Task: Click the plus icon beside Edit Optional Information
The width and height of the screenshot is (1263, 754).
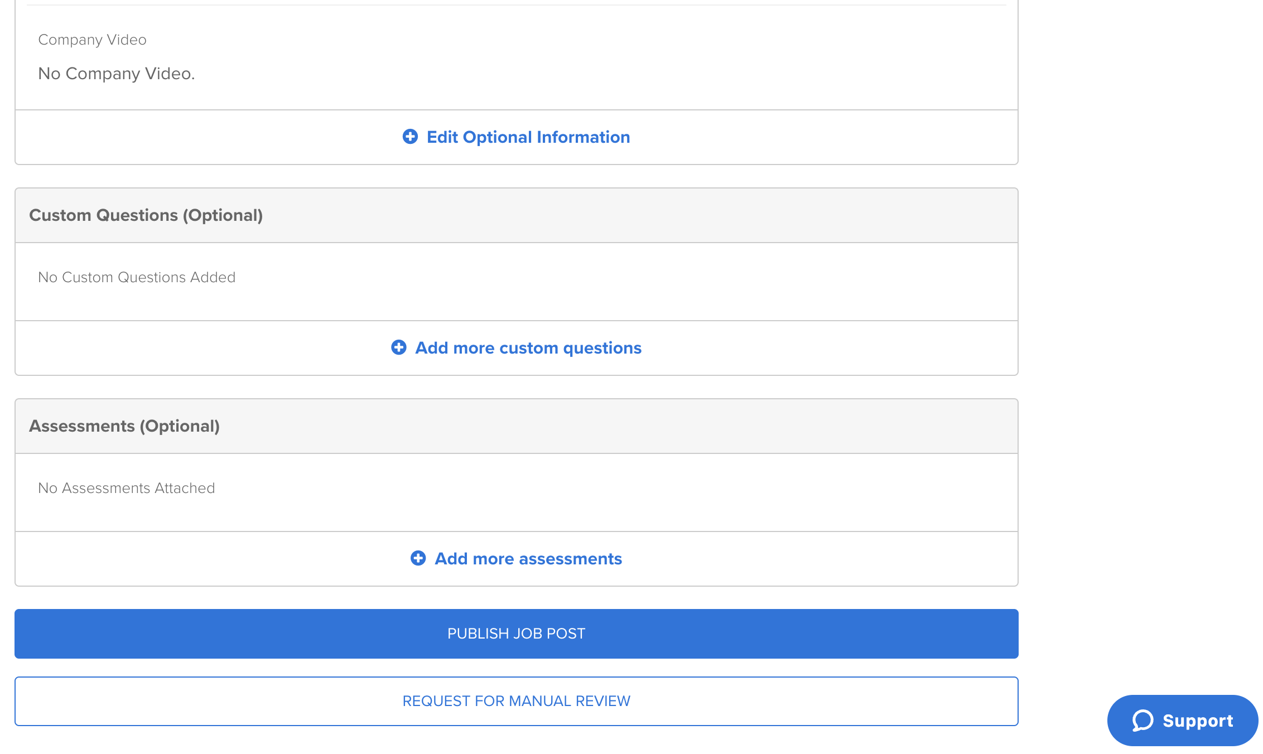Action: click(410, 137)
